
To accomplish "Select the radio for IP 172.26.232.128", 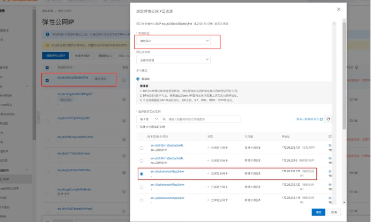I will point(142,174).
